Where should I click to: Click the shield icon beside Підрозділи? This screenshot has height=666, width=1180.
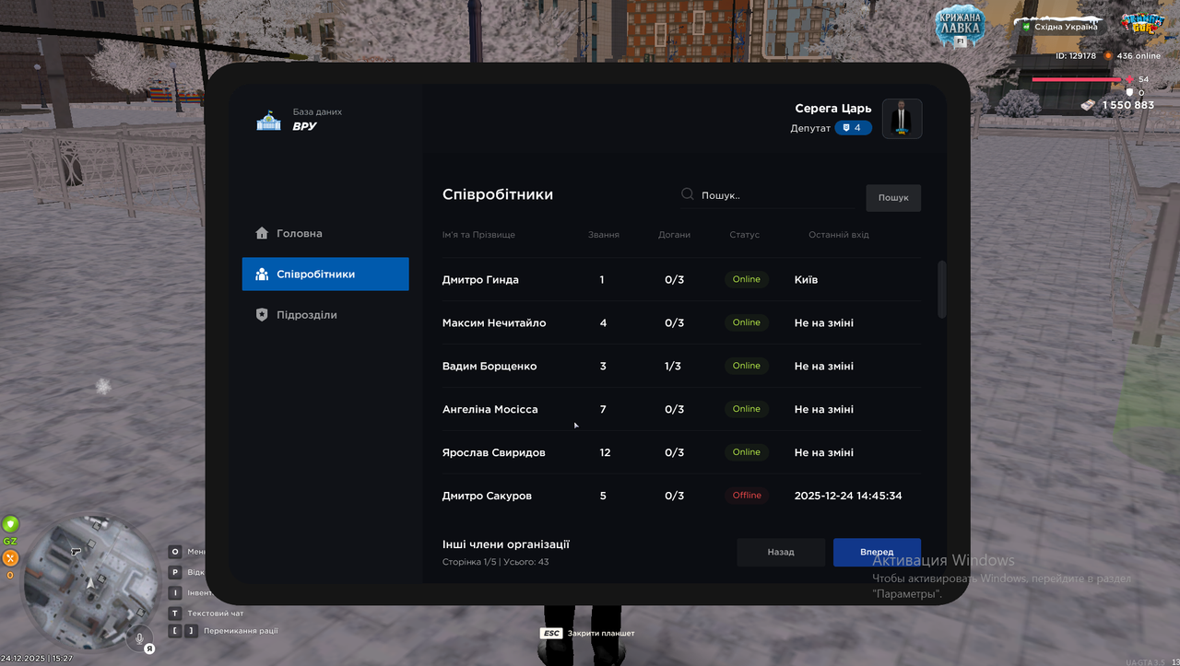click(x=262, y=314)
